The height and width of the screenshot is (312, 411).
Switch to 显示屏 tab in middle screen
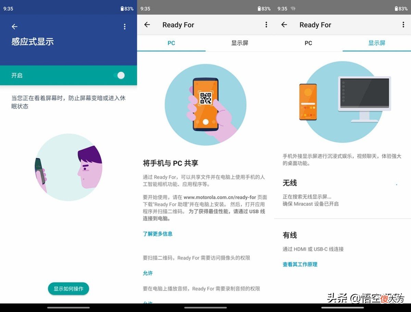tap(240, 43)
